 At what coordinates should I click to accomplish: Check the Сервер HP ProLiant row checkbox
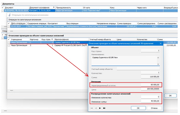(x=9, y=45)
